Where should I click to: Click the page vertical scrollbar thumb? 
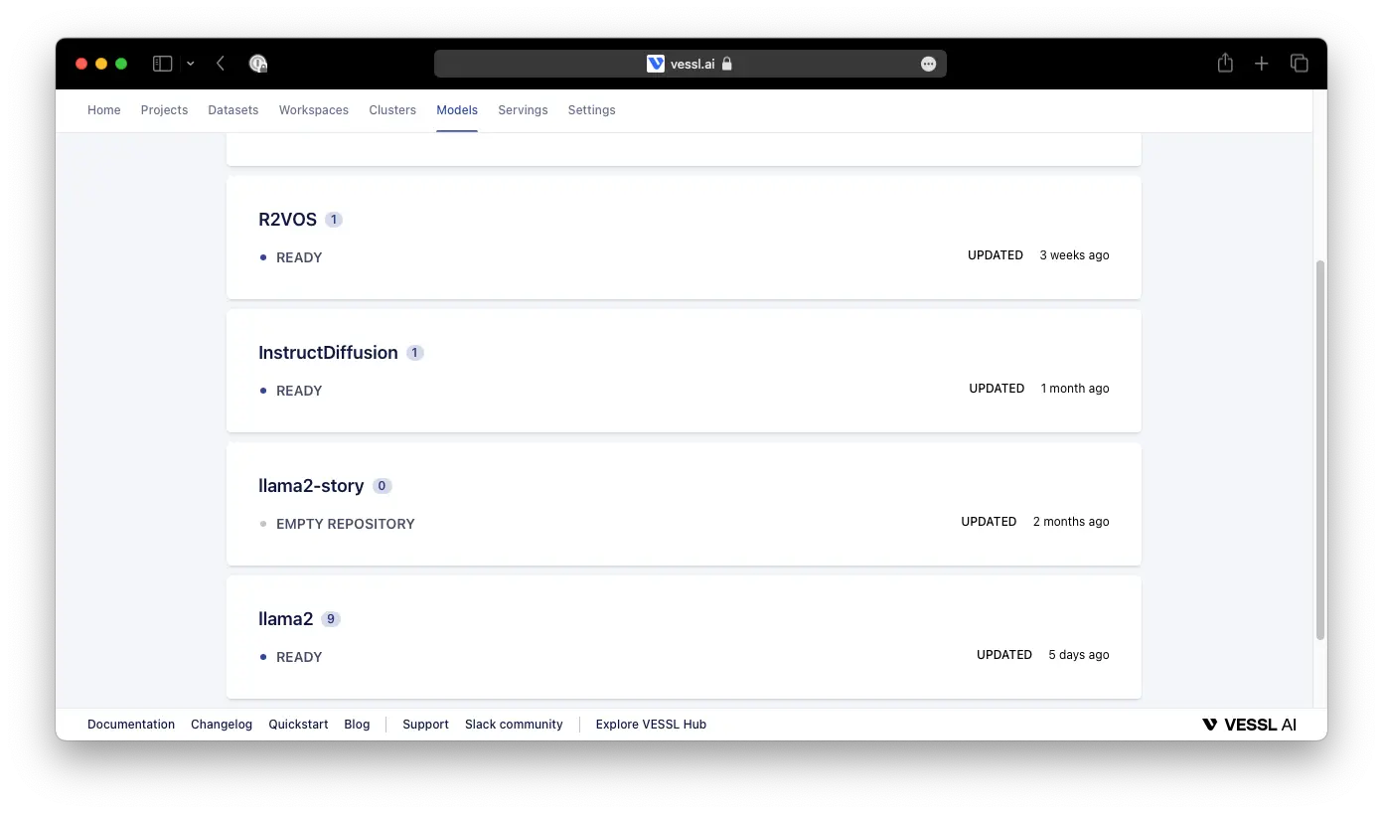pyautogui.click(x=1320, y=450)
